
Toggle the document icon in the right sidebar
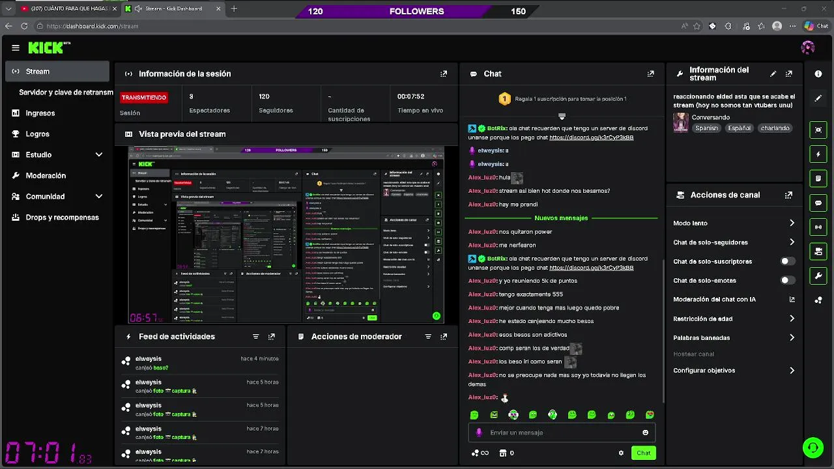coord(818,178)
